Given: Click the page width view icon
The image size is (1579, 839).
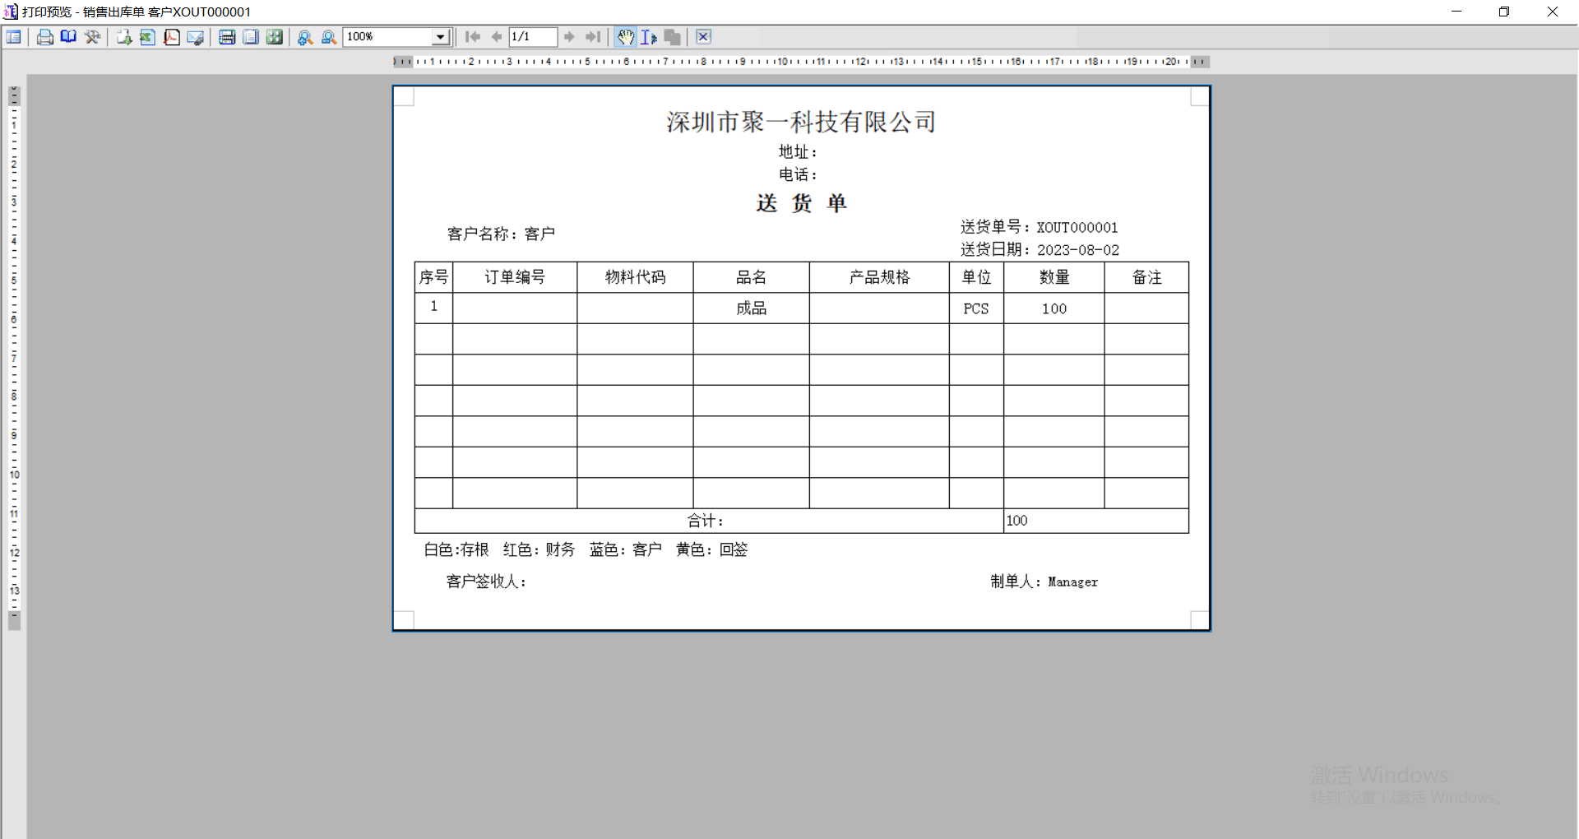Looking at the screenshot, I should tap(227, 37).
